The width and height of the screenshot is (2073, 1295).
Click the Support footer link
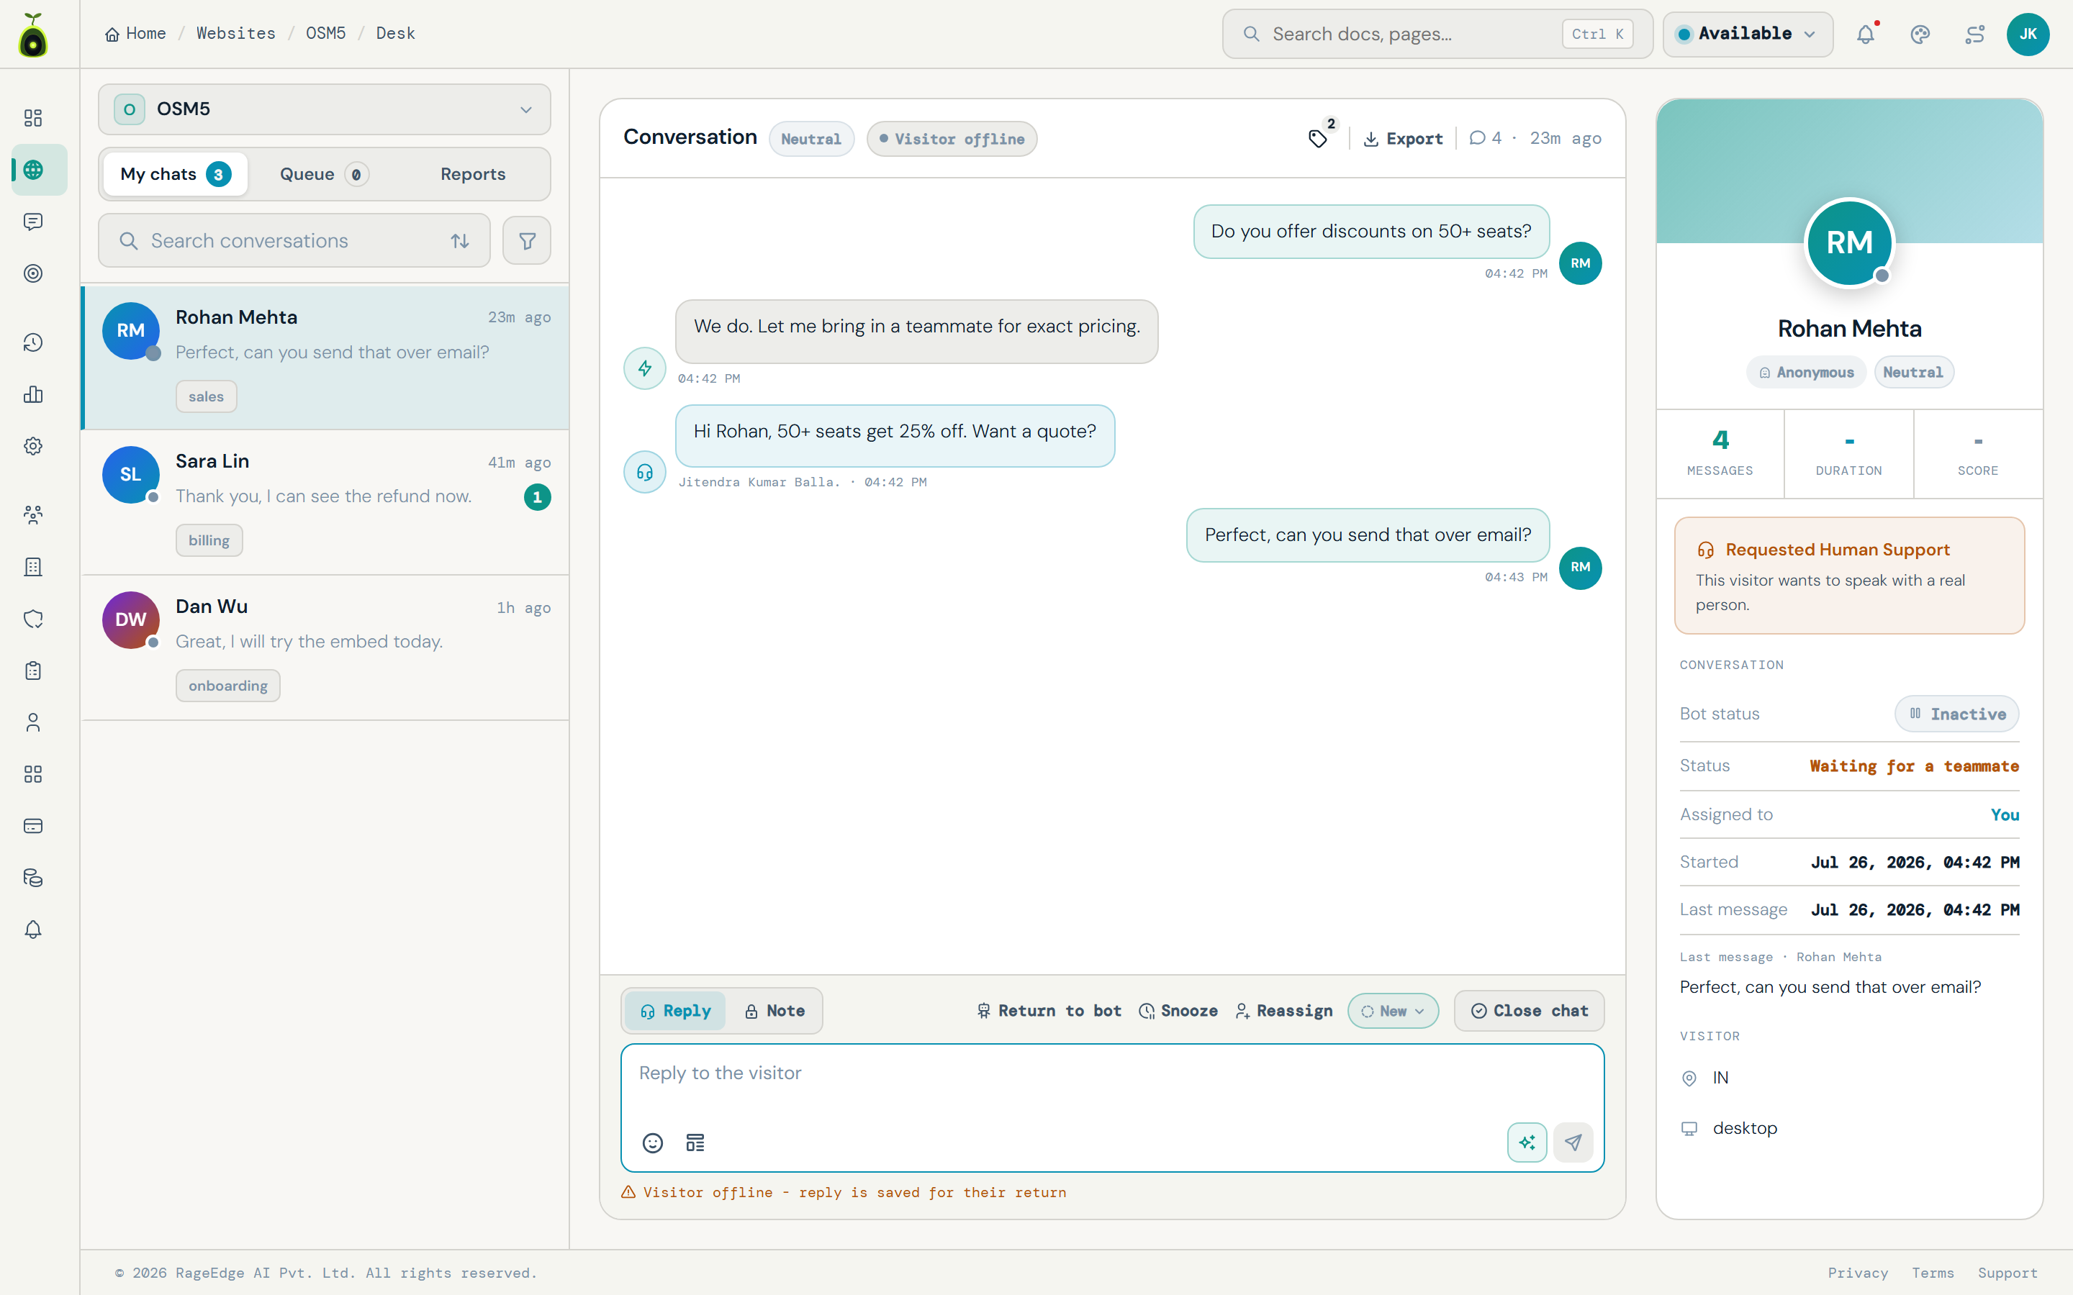click(x=2008, y=1273)
